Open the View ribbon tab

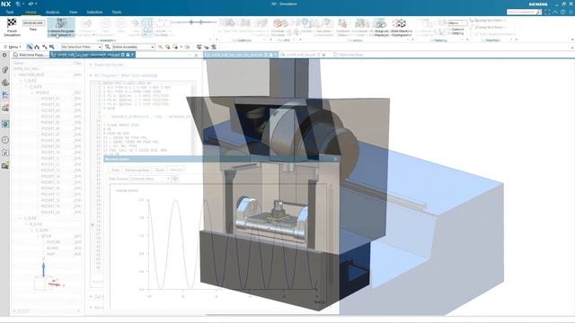[74, 12]
